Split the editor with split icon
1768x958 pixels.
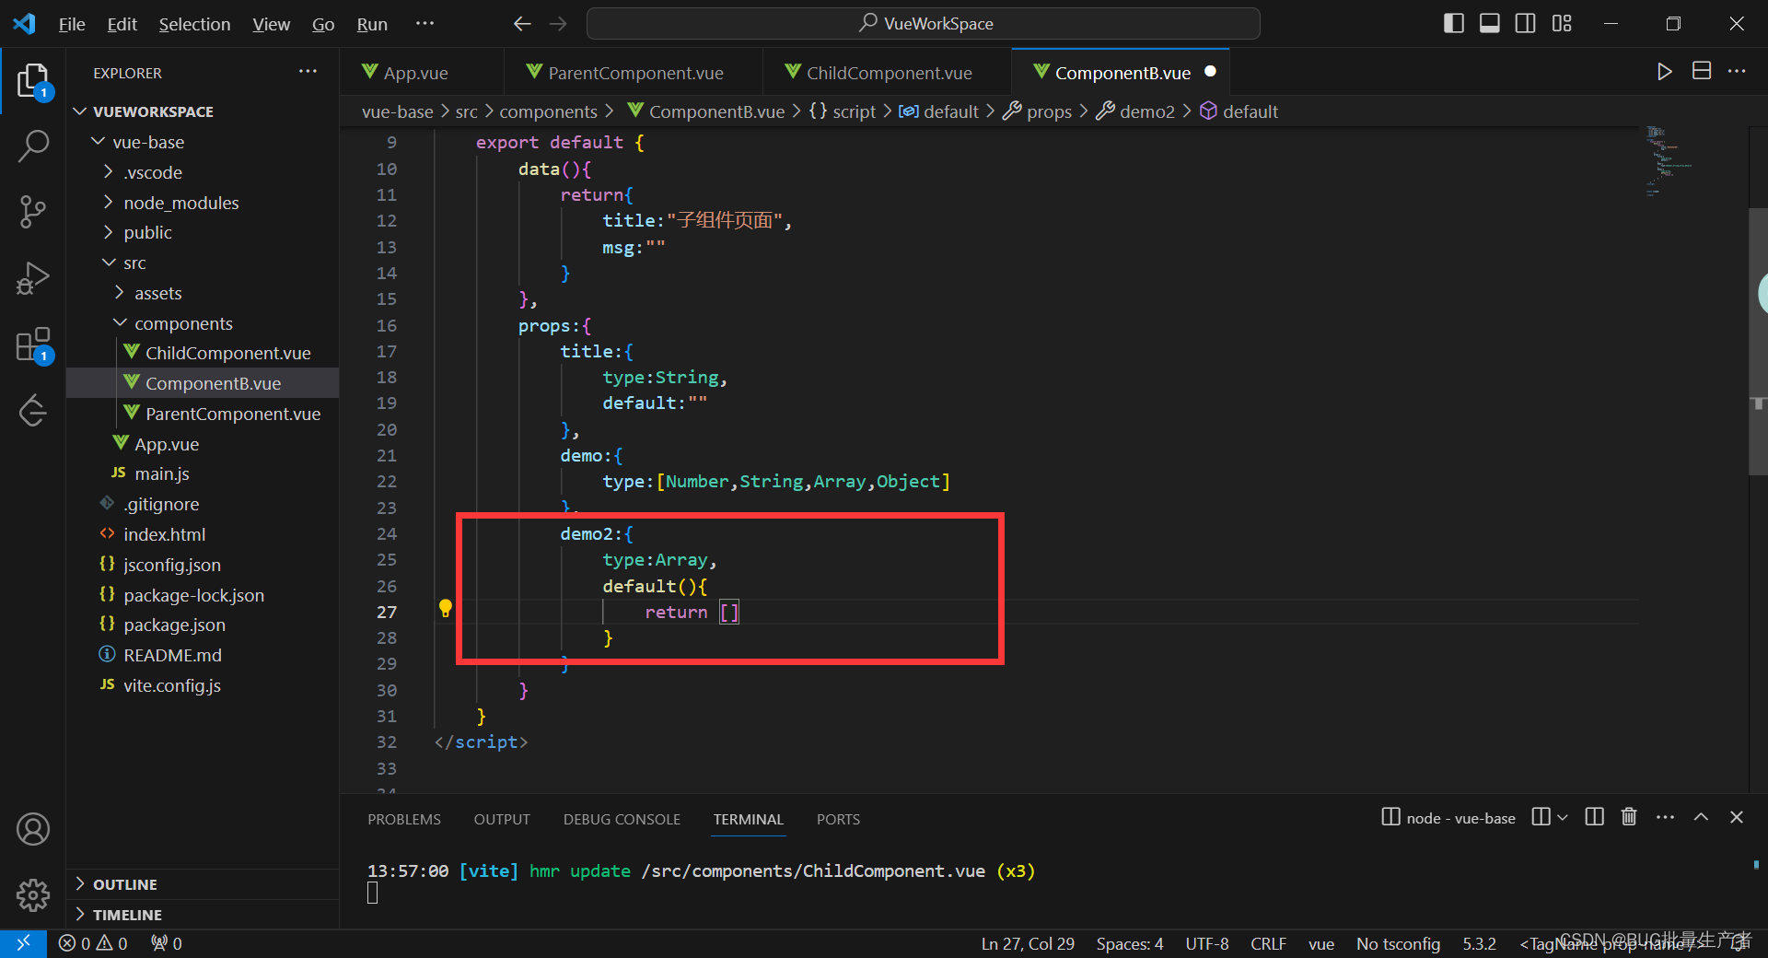coord(1702,72)
